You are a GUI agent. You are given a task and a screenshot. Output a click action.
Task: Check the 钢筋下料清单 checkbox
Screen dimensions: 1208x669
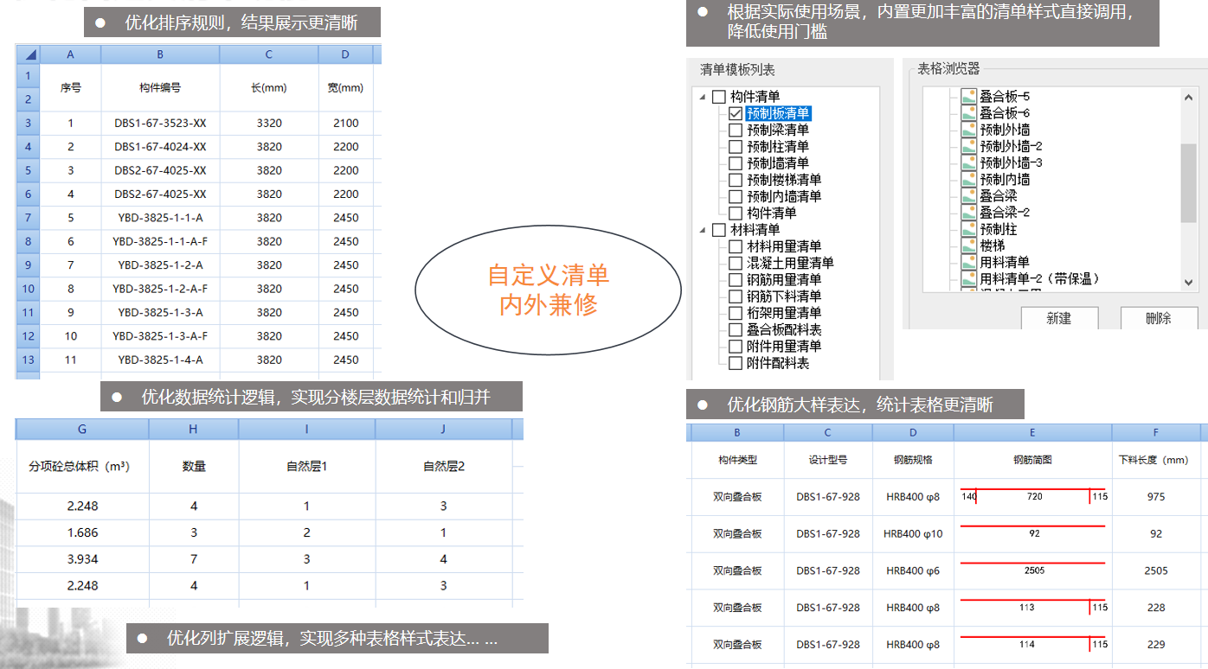click(x=736, y=296)
